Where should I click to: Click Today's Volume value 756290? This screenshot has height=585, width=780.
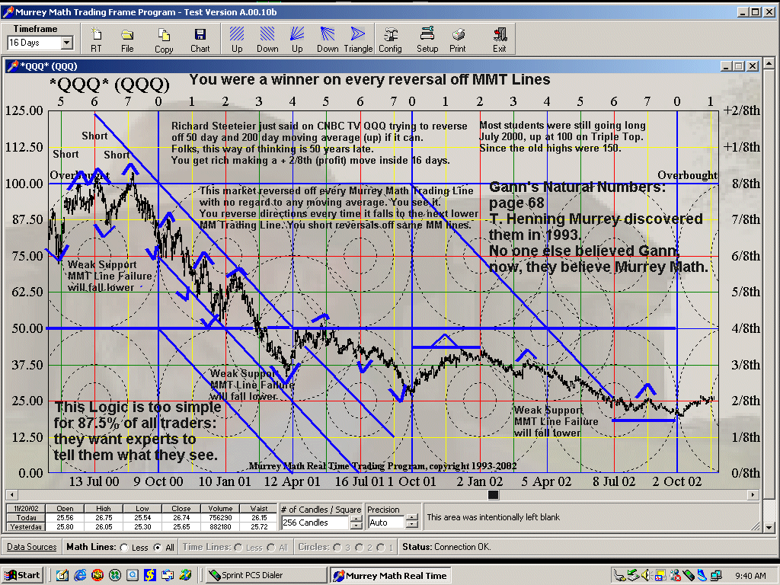220,517
